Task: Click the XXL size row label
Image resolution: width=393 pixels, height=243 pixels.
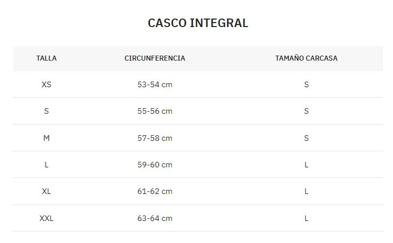Action: (46, 218)
